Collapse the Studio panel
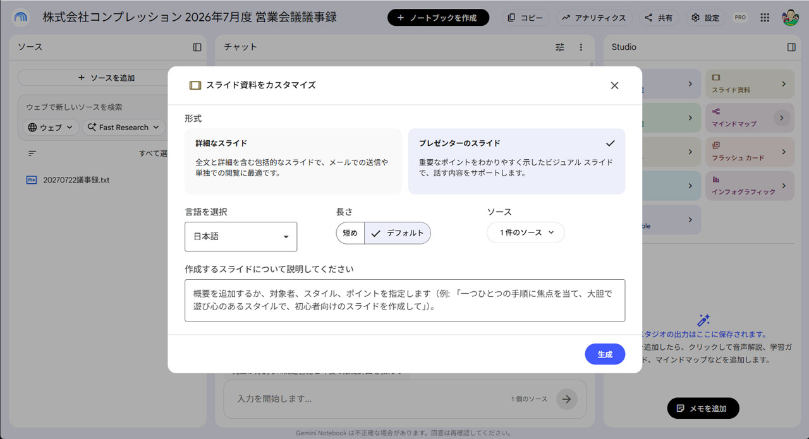Image resolution: width=809 pixels, height=439 pixels. click(791, 47)
